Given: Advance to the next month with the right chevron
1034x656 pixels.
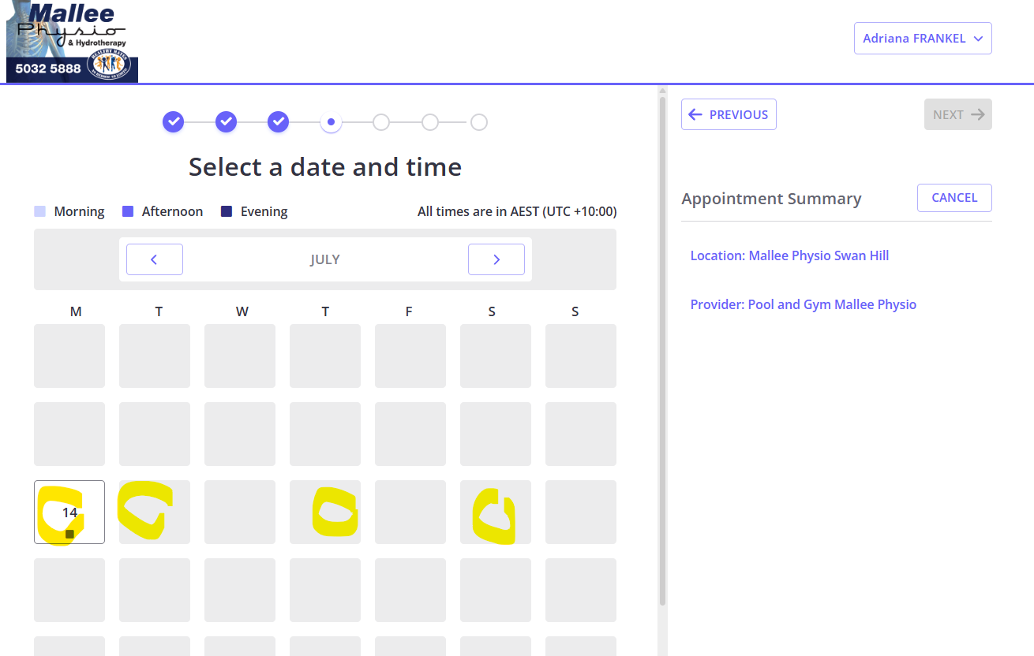Looking at the screenshot, I should point(496,259).
